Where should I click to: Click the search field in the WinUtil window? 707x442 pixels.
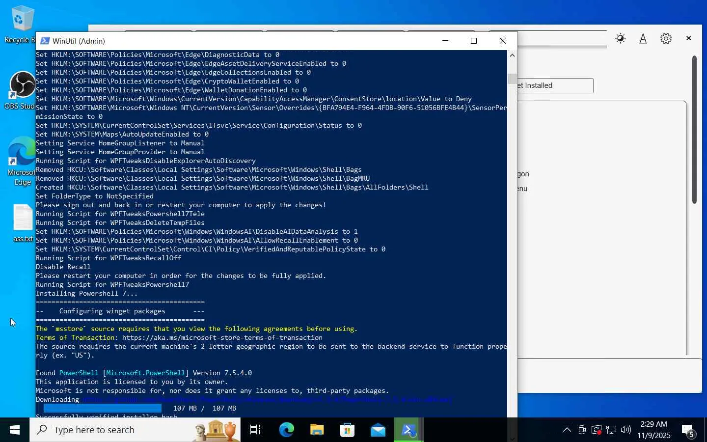tap(562, 38)
